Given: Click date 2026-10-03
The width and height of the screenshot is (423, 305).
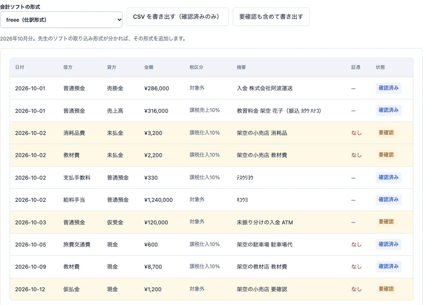Looking at the screenshot, I should (x=30, y=223).
